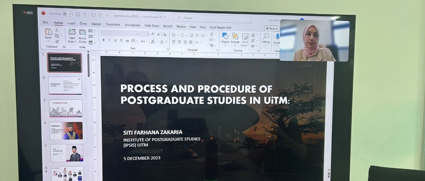Toggle the AutoSave switch
Viewport: 425px width, 181px height.
point(68,14)
